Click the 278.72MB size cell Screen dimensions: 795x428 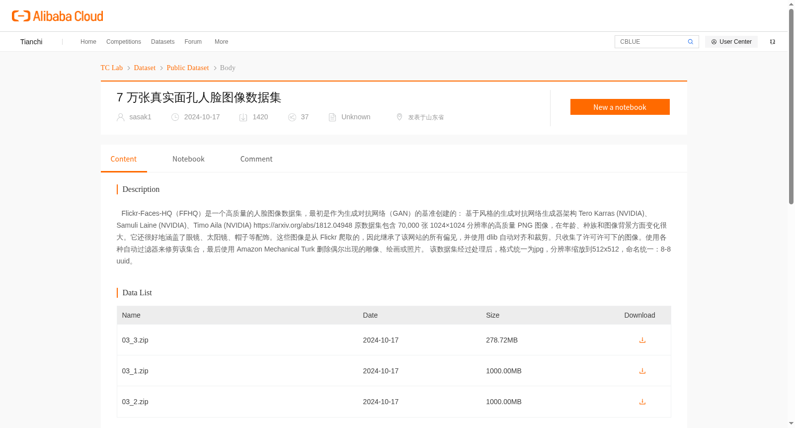tap(502, 340)
